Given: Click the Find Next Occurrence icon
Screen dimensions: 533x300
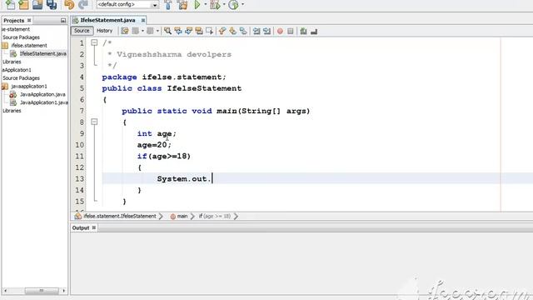Looking at the screenshot, I should point(188,31).
